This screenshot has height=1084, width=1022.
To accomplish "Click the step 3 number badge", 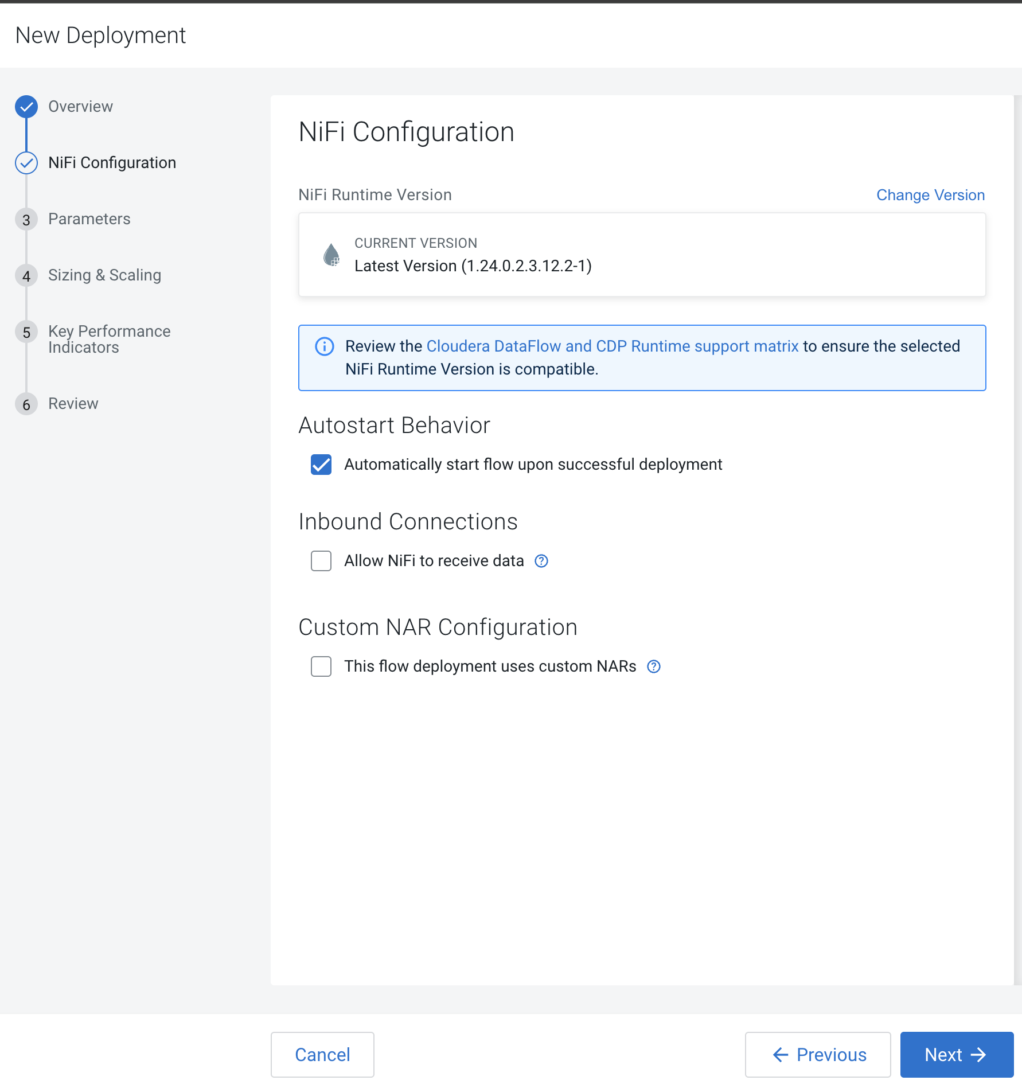I will (26, 220).
